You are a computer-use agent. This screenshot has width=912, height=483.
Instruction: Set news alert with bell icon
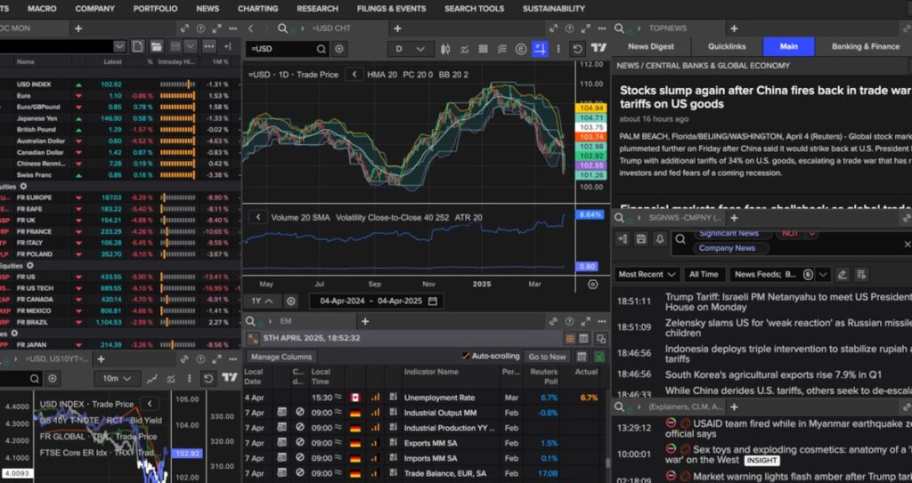click(x=660, y=239)
